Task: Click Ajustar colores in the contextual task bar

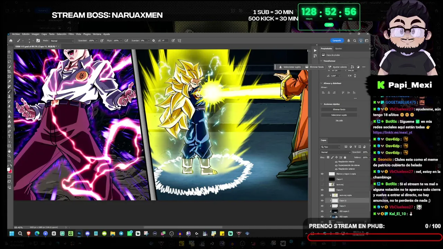Action: 337,67
